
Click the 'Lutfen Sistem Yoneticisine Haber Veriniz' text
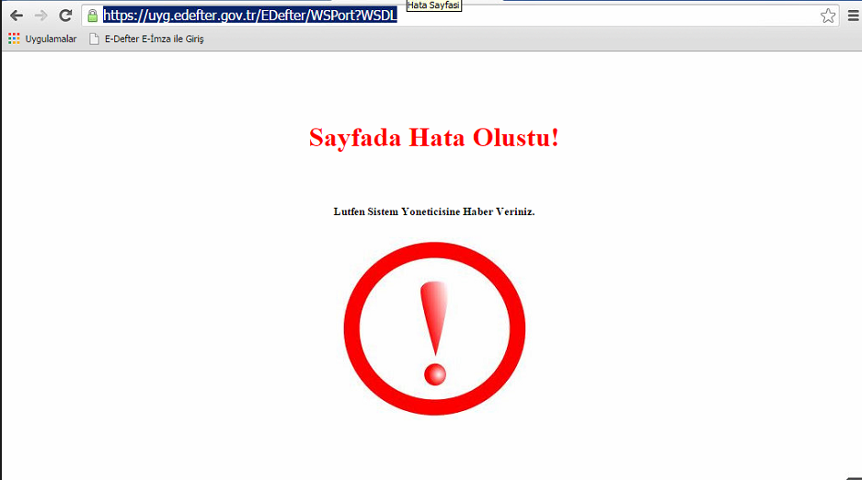(433, 211)
